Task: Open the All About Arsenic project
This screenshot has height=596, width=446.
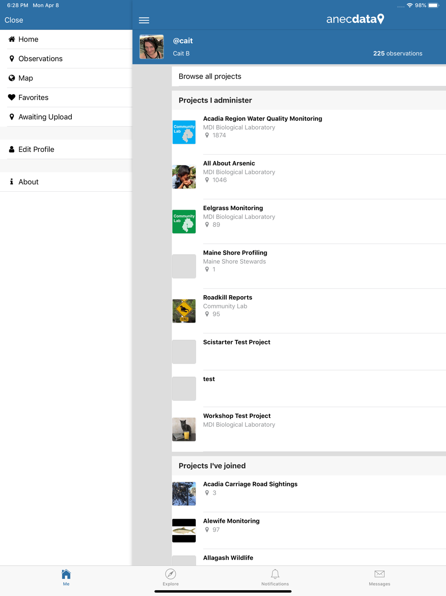Action: [309, 177]
